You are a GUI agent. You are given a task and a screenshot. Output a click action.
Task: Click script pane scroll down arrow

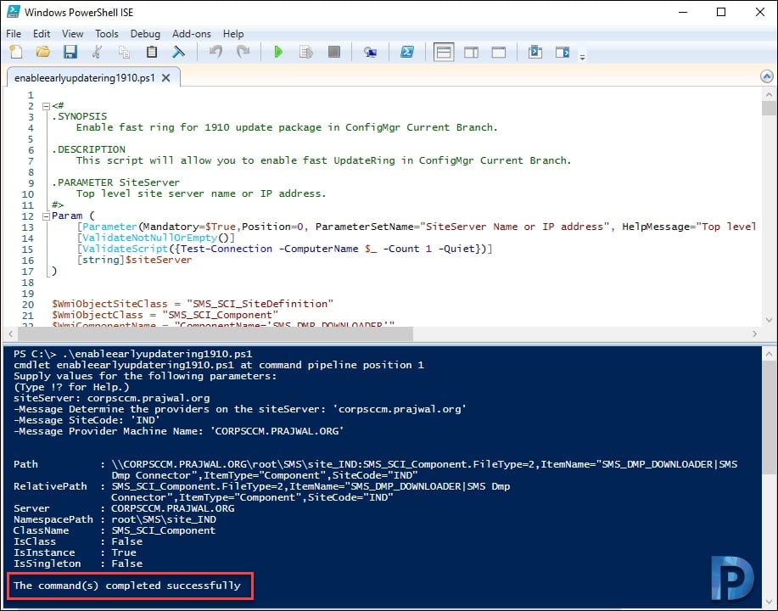point(769,320)
